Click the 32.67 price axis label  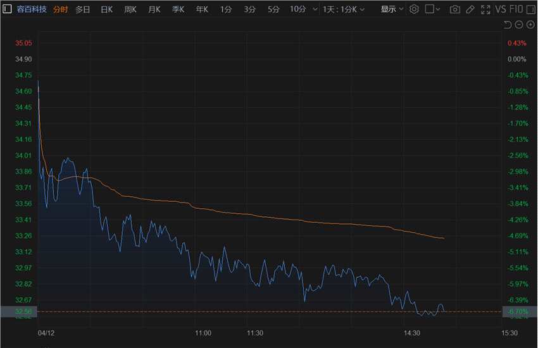tap(23, 300)
